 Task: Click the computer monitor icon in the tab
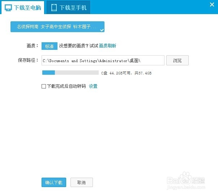point(8,8)
